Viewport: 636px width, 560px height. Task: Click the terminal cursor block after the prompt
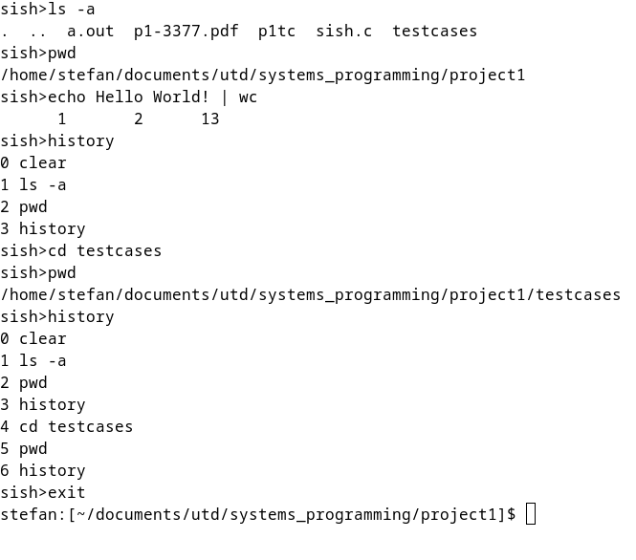pos(532,514)
